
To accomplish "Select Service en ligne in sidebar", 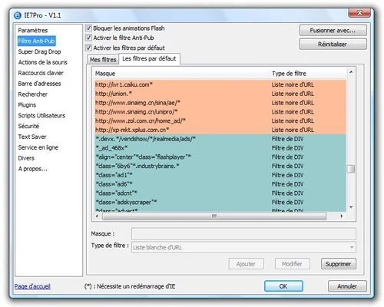I will pos(38,147).
